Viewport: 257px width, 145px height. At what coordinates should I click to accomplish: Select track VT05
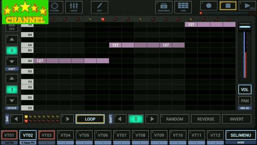coord(84,135)
